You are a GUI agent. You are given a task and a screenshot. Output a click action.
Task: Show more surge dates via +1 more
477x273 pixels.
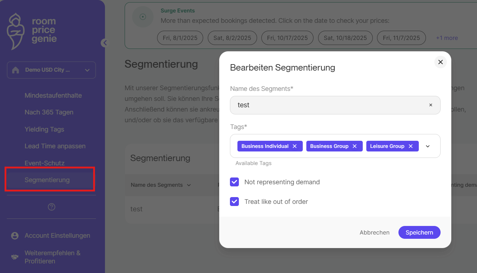coord(447,38)
